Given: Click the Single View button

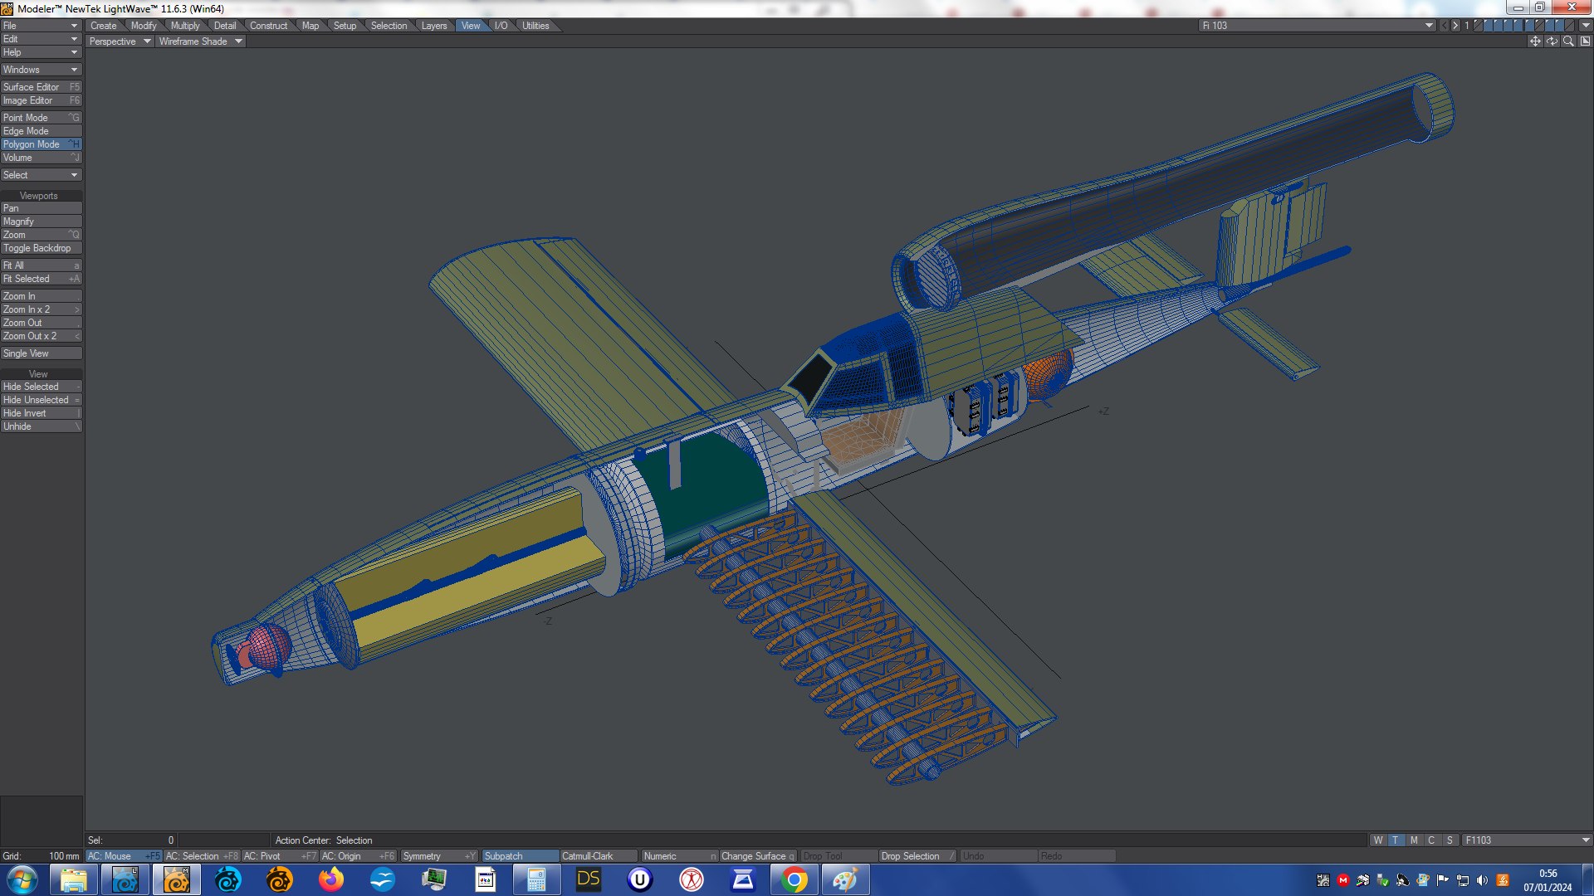Looking at the screenshot, I should (42, 353).
